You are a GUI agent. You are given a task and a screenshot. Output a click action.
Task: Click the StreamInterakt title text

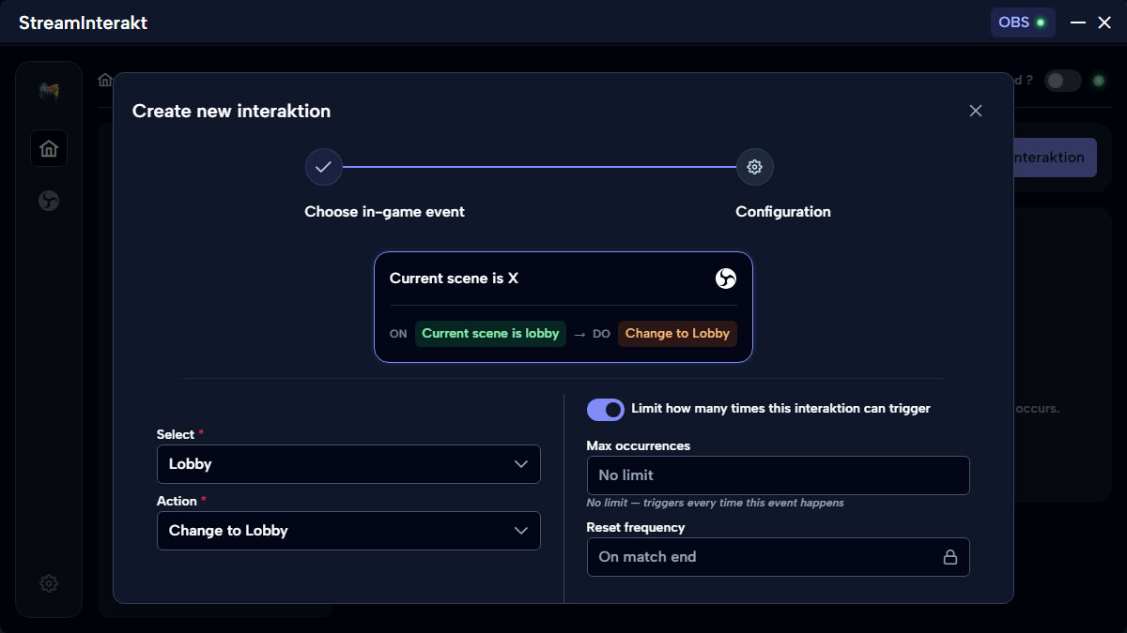point(83,23)
